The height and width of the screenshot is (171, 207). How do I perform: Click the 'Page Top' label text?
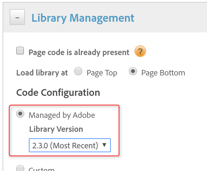tap(102, 73)
